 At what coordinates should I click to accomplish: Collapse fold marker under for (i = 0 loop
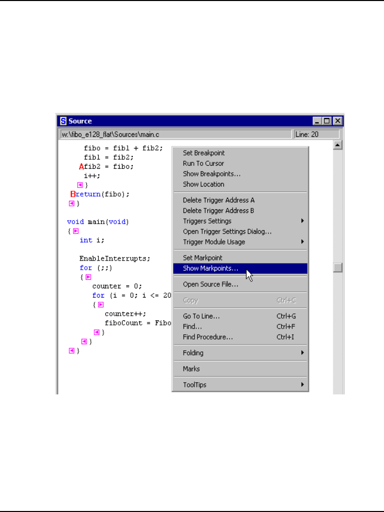pyautogui.click(x=101, y=305)
